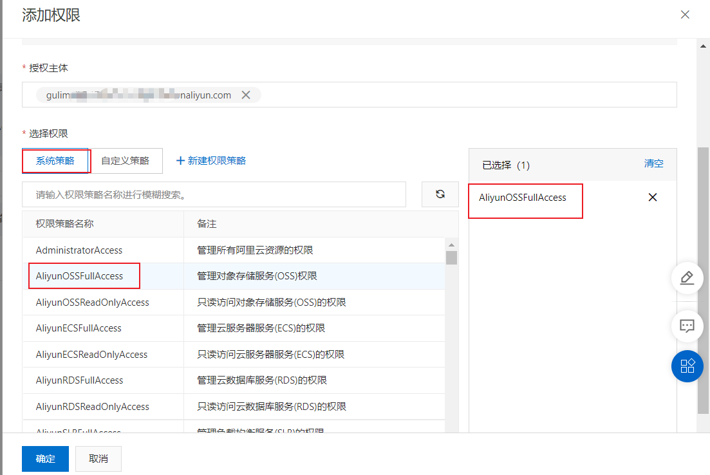
Task: Click the dialog vertical scrollbar thumb
Action: [703, 280]
